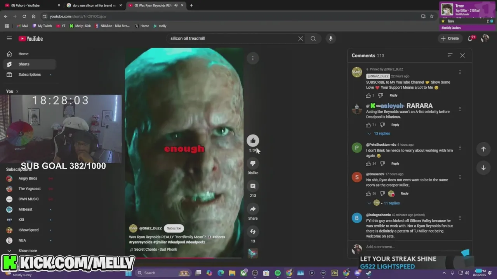The image size is (497, 279).
Task: Go back in browser history
Action: [x=5, y=16]
